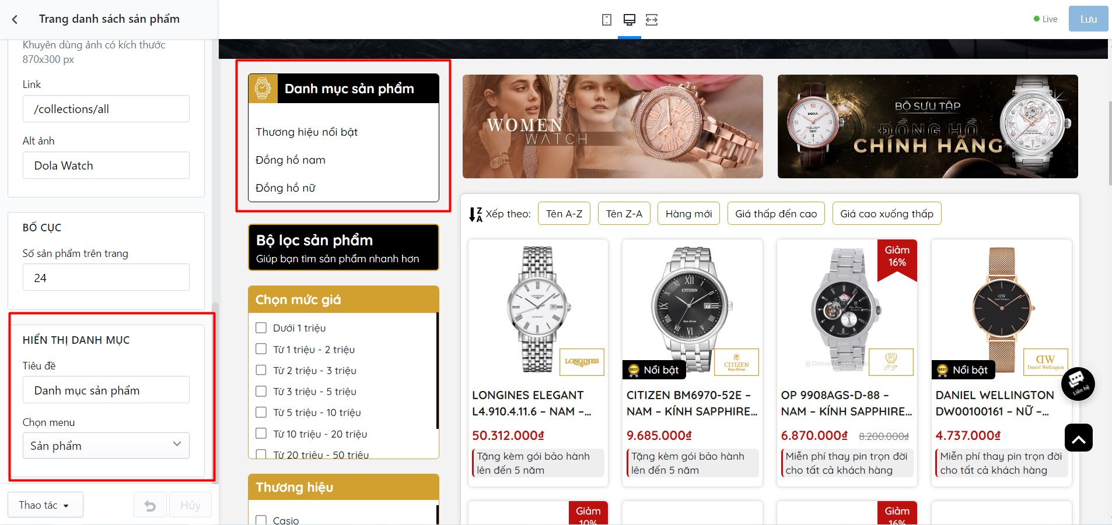Open the Chọn menu Sản phẩm dropdown

(x=106, y=446)
